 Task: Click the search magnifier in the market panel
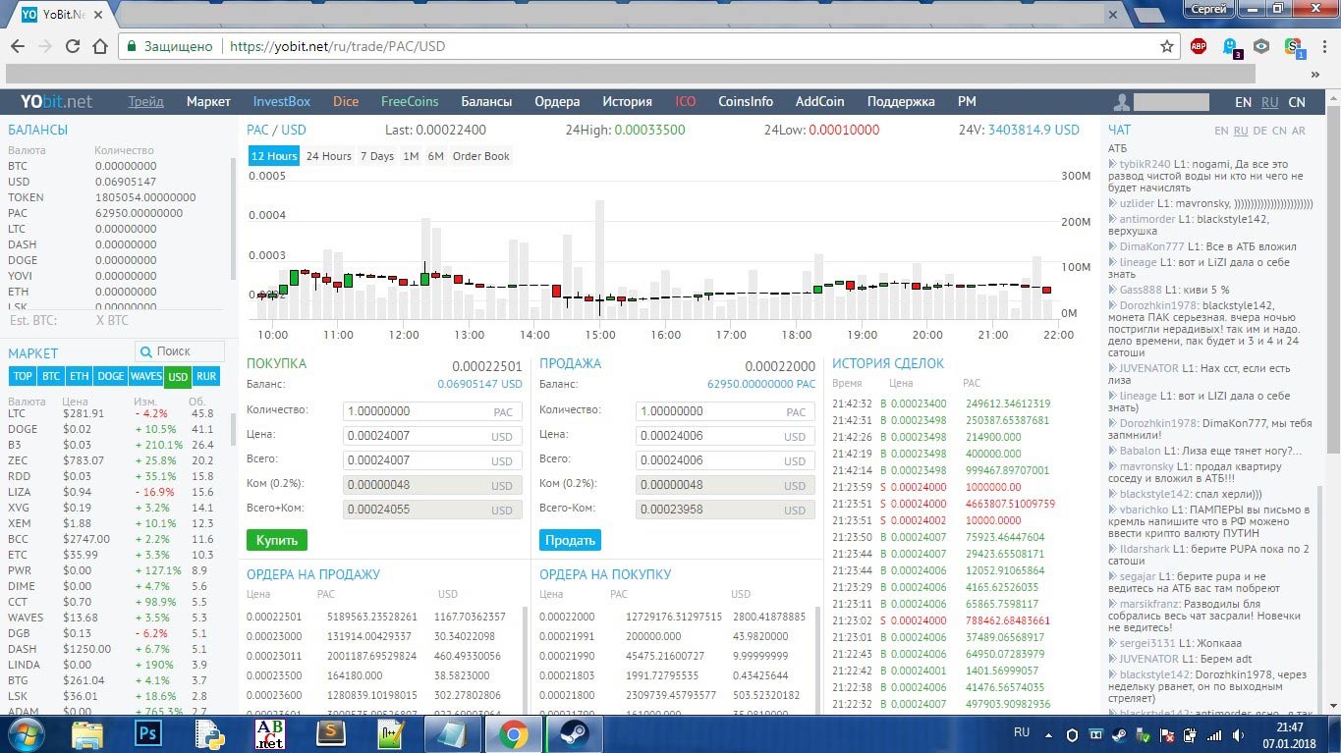[x=146, y=351]
